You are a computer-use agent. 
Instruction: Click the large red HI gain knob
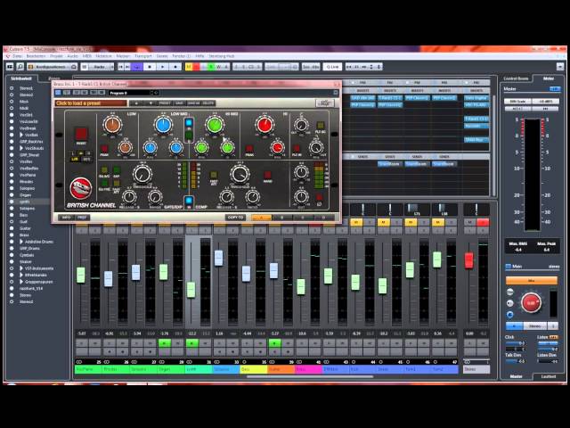click(x=265, y=125)
